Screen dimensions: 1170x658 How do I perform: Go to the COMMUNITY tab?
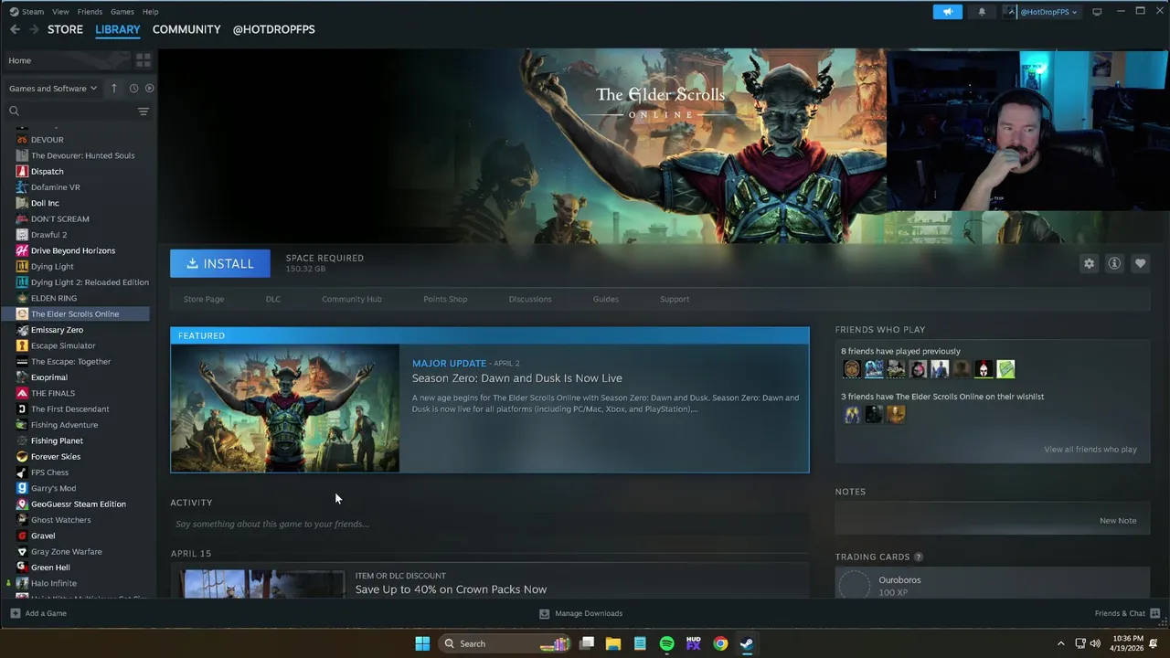[x=186, y=29]
